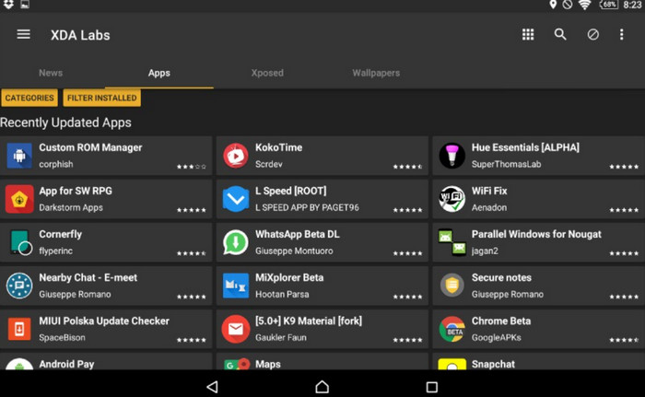
Task: Toggle the Filter Installed button
Action: coord(101,98)
